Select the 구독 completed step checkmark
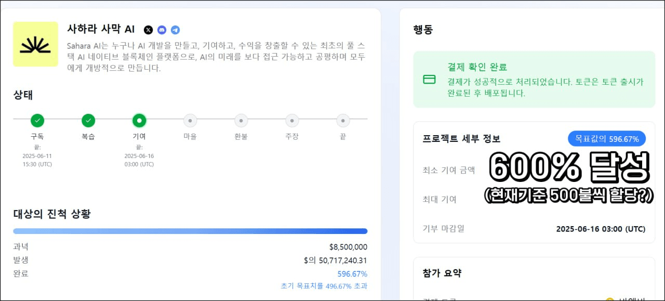Screen dimensions: 665x301 37,121
